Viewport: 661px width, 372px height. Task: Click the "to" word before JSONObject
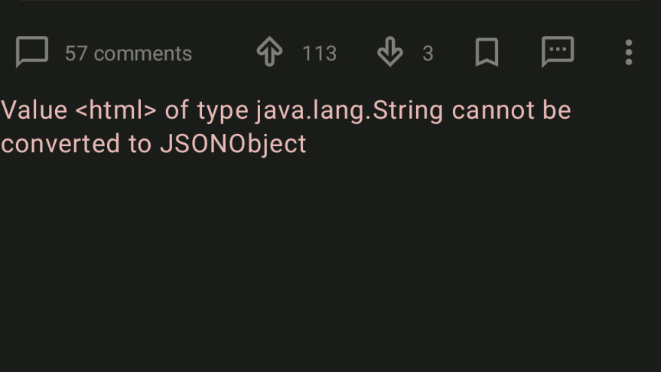point(140,144)
